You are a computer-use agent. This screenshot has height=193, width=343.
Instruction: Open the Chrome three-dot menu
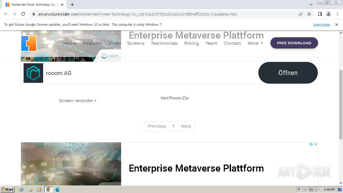(337, 14)
